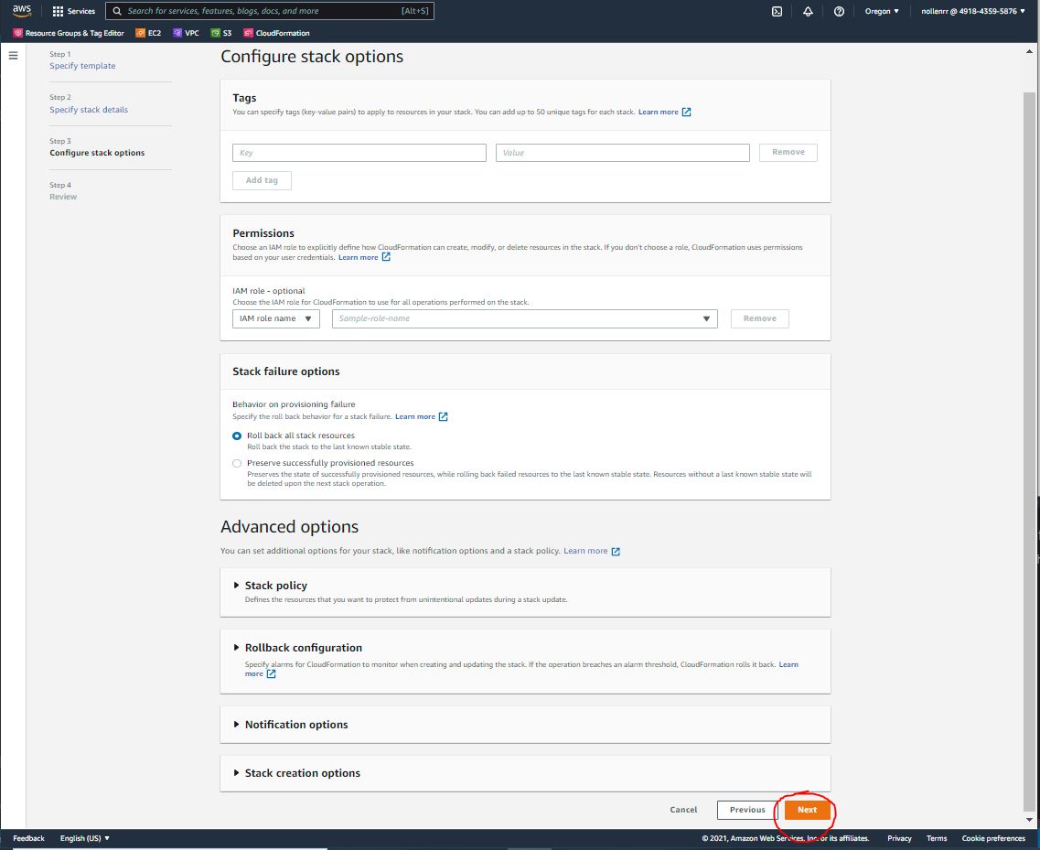This screenshot has height=850, width=1040.
Task: Open the Sample-role-name selection dropdown
Action: click(525, 318)
